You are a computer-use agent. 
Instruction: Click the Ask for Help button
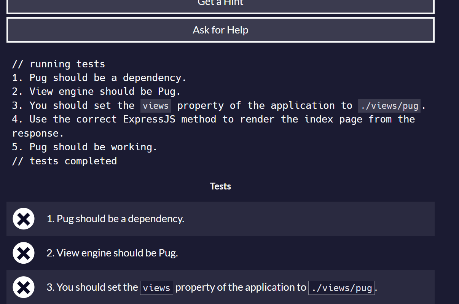tap(220, 30)
